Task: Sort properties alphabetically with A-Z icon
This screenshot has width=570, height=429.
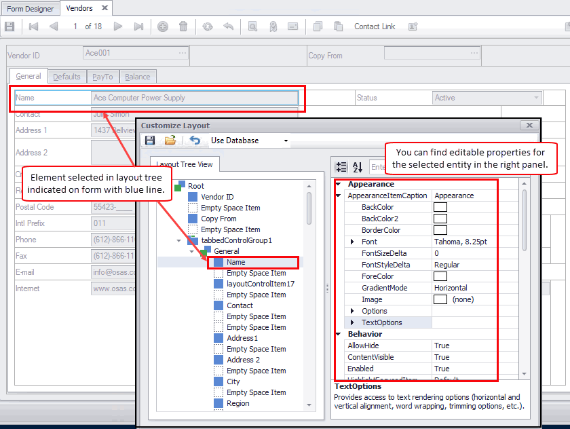Action: pos(358,167)
